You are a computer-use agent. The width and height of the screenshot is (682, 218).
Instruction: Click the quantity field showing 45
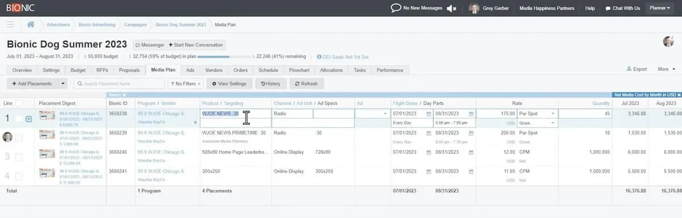click(585, 114)
